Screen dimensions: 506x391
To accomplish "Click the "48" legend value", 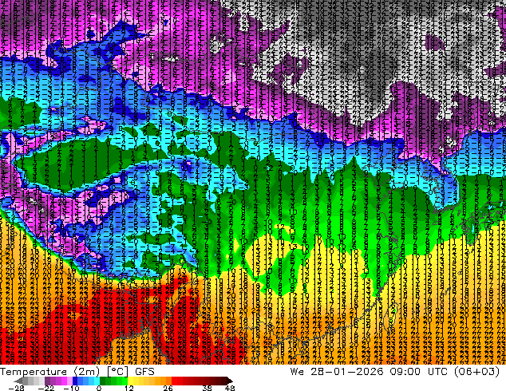I will coord(230,388).
